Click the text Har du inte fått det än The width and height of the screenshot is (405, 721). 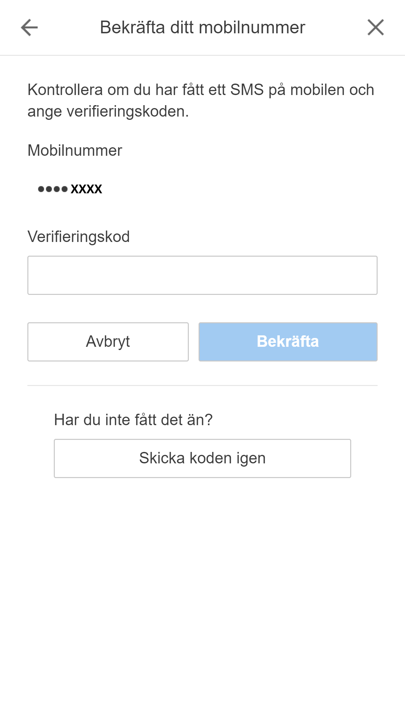(x=133, y=420)
